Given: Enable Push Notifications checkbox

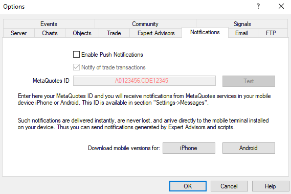Looking at the screenshot, I should click(x=76, y=55).
